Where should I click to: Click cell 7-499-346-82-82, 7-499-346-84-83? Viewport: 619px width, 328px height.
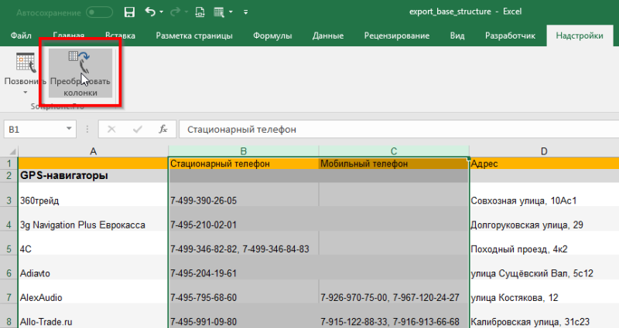244,243
